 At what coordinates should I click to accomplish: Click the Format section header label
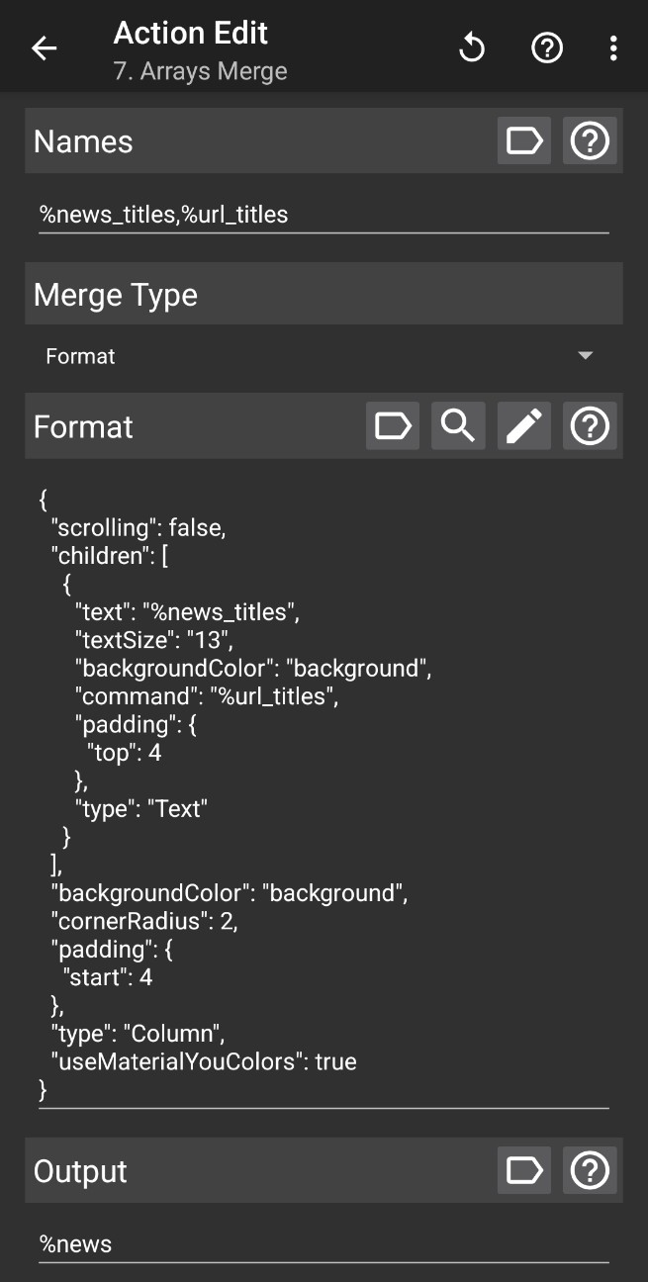pos(83,426)
